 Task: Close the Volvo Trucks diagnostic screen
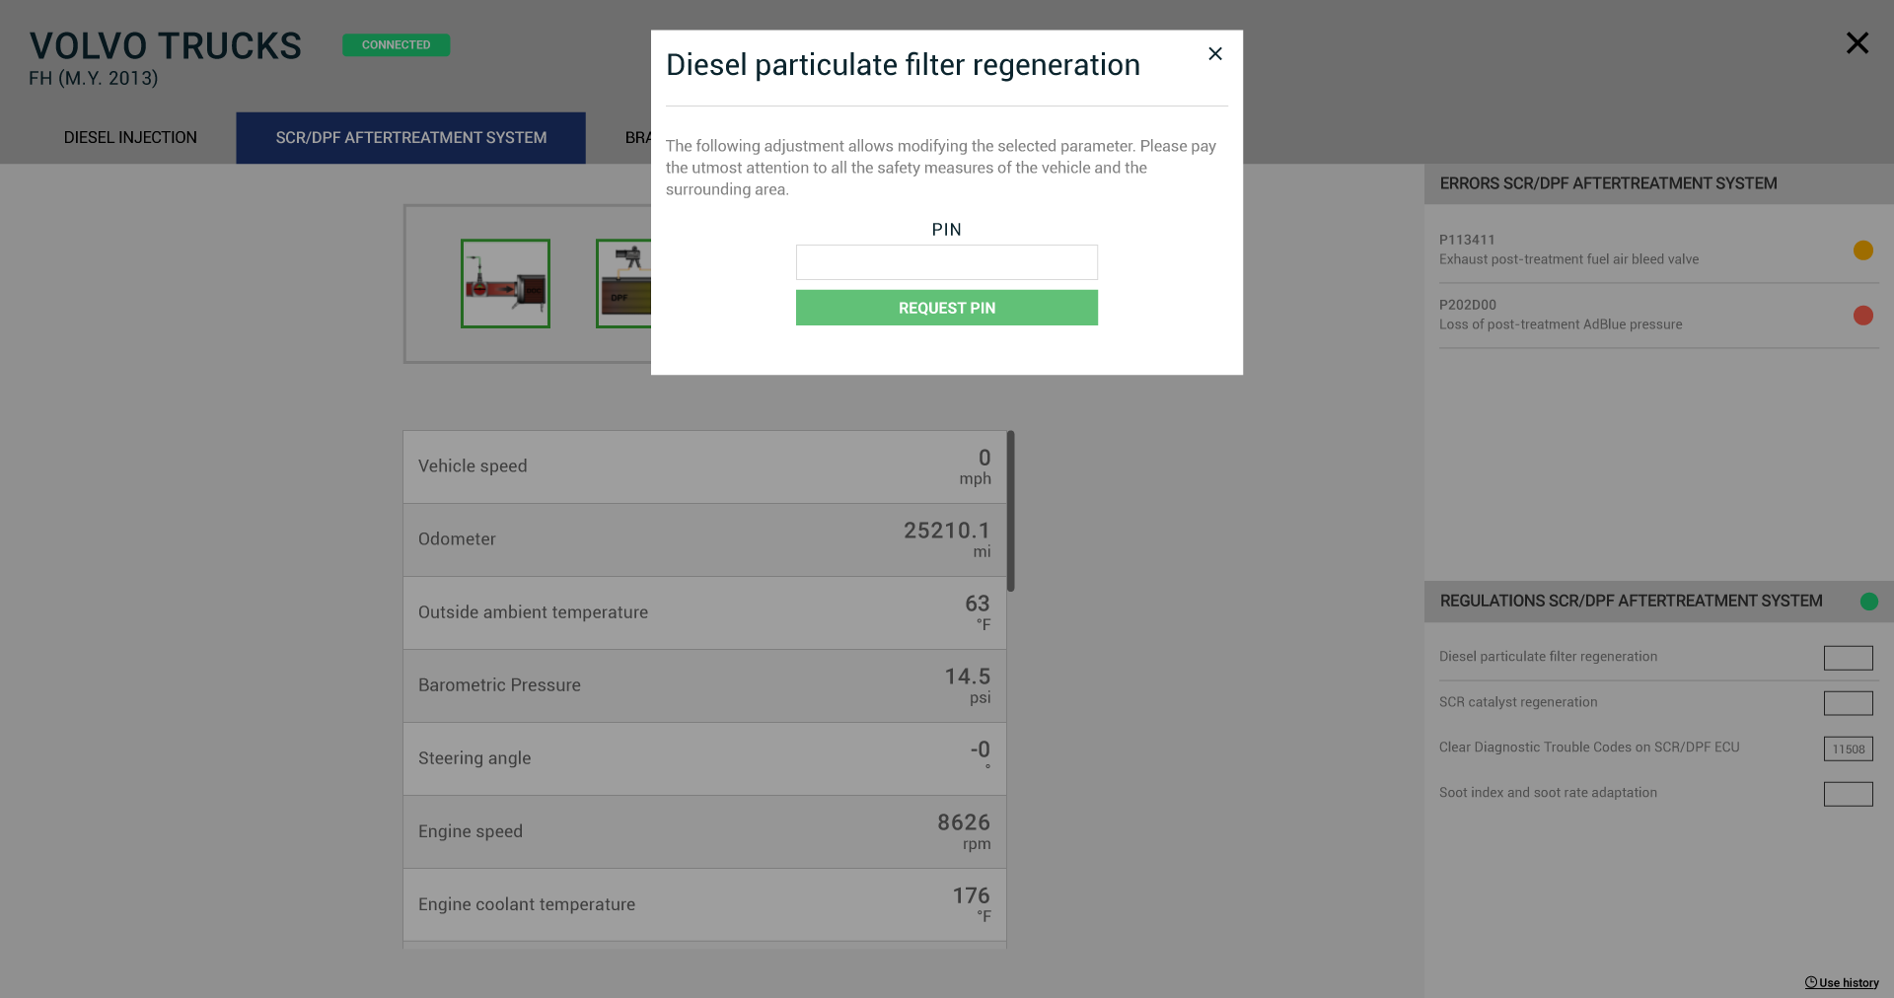[1858, 43]
